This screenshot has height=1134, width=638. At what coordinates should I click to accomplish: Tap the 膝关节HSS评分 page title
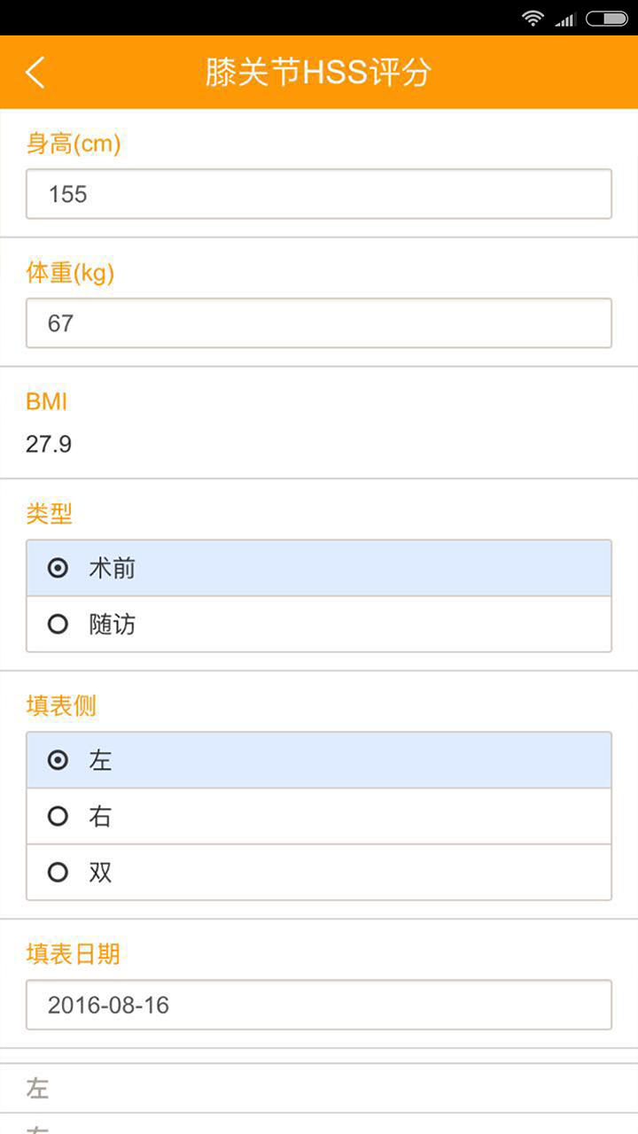[x=318, y=73]
